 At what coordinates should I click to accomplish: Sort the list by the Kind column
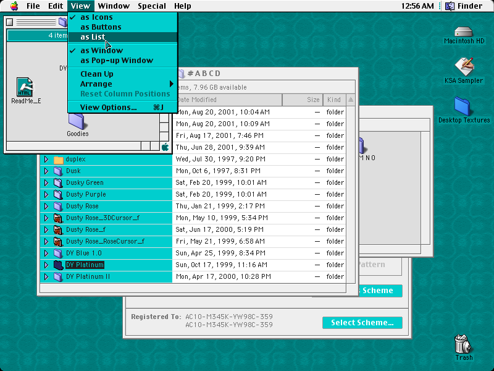(334, 100)
